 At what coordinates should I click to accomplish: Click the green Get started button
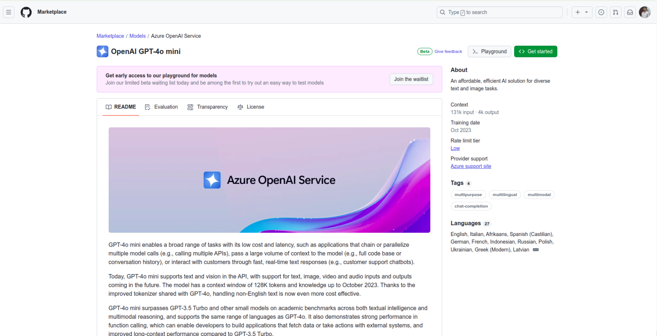tap(536, 51)
